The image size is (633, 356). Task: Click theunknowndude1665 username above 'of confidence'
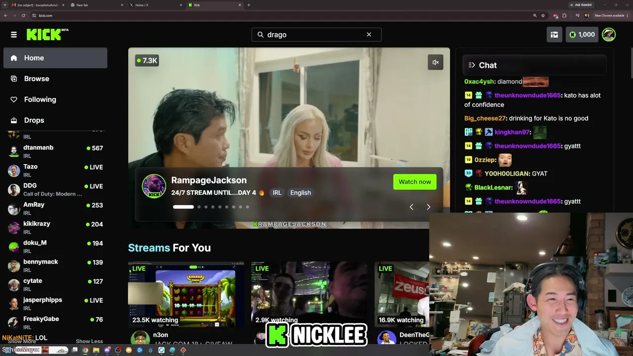point(528,95)
